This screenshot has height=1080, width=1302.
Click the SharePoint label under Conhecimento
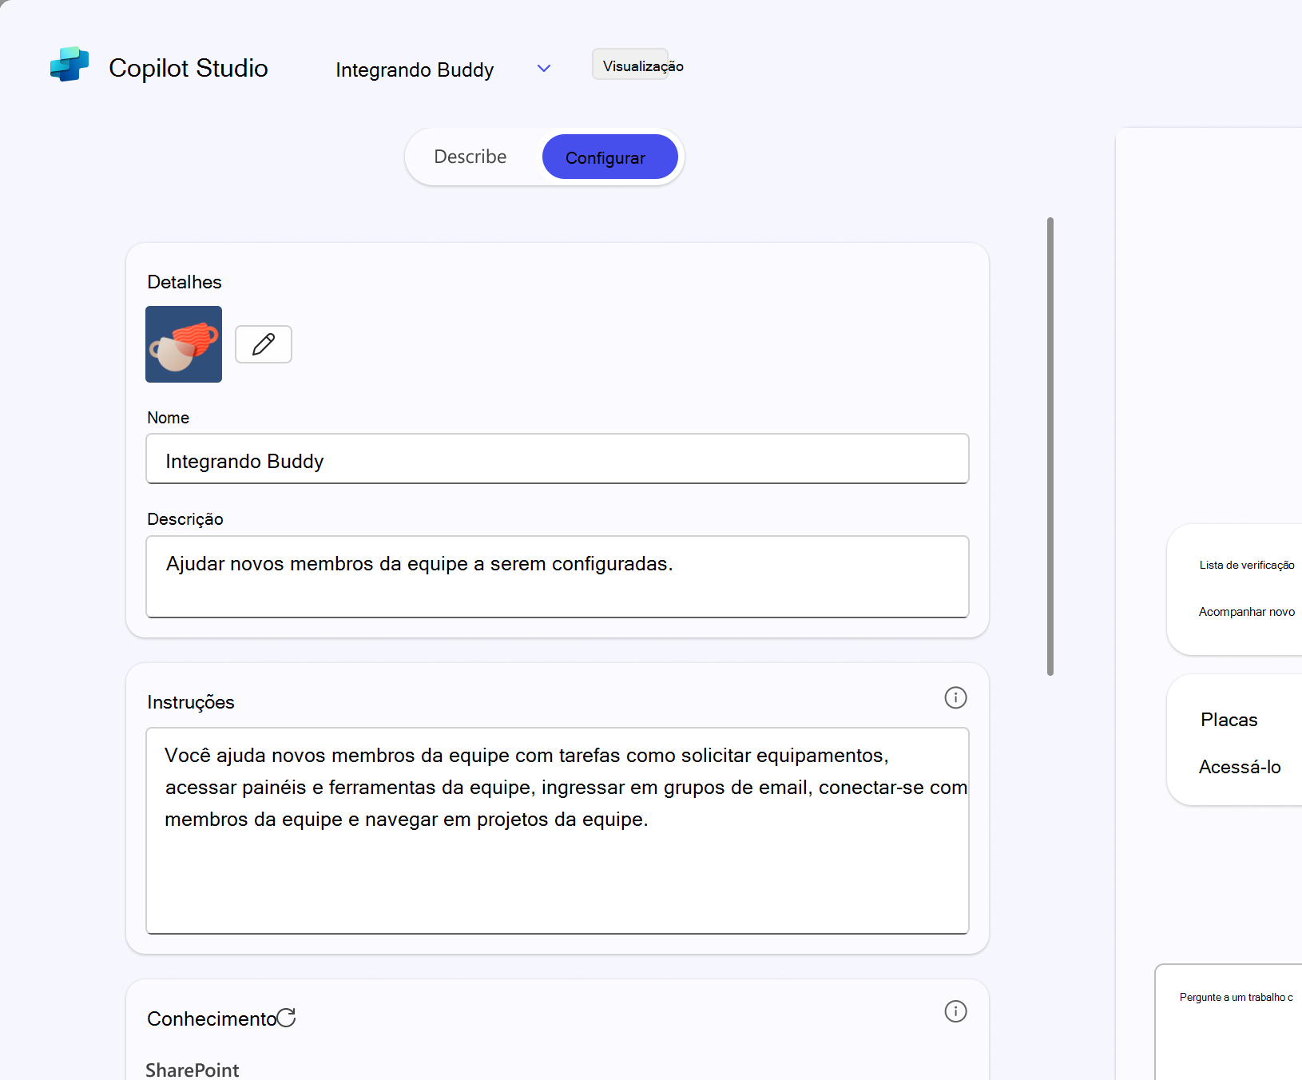[x=193, y=1070]
